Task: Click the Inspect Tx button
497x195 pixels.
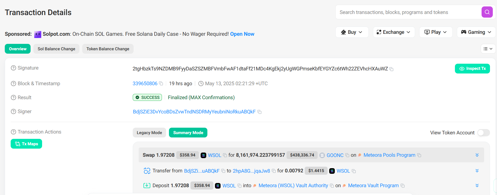Action: (472, 69)
